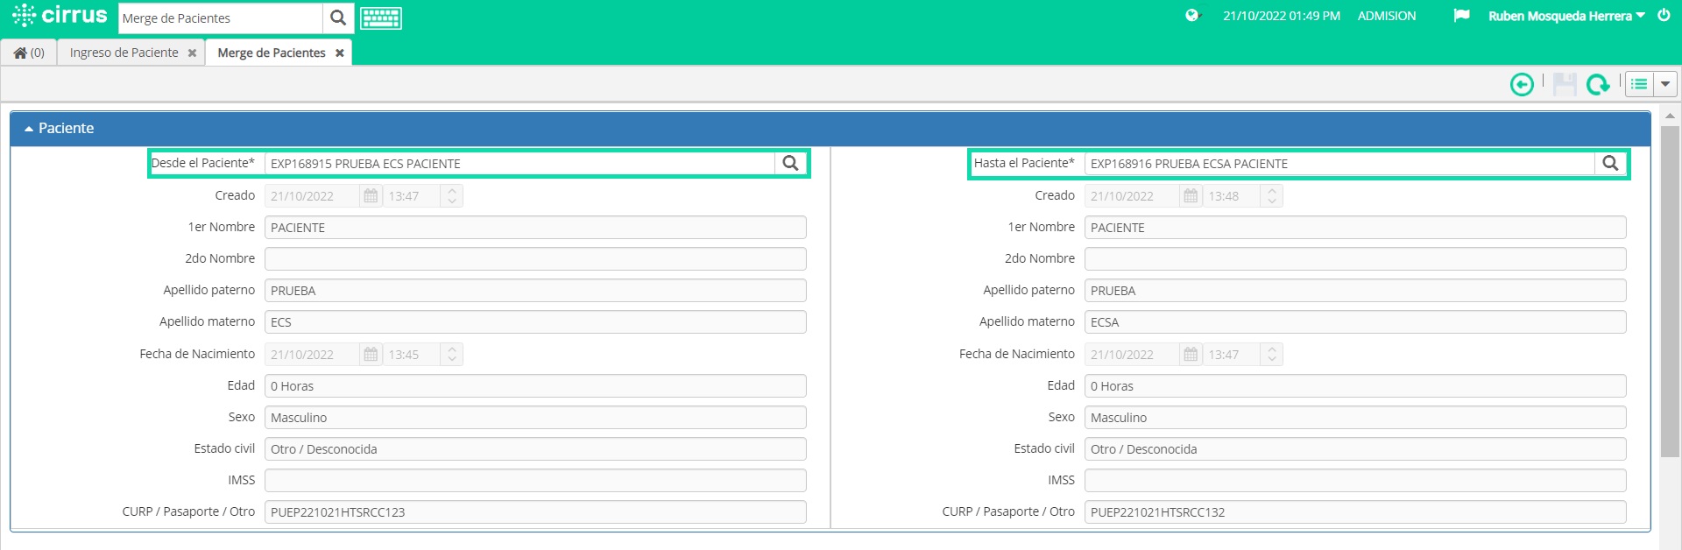1682x550 pixels.
Task: Click the Desde el Paciente input field
Action: (x=519, y=163)
